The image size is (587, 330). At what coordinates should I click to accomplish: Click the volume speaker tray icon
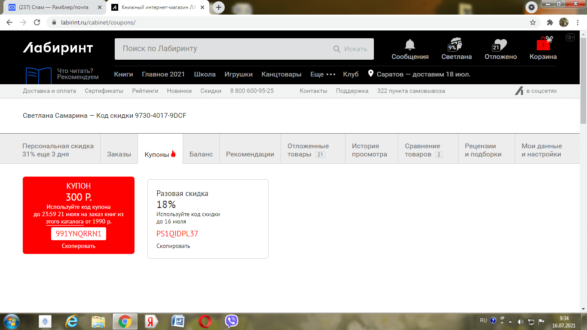(520, 321)
